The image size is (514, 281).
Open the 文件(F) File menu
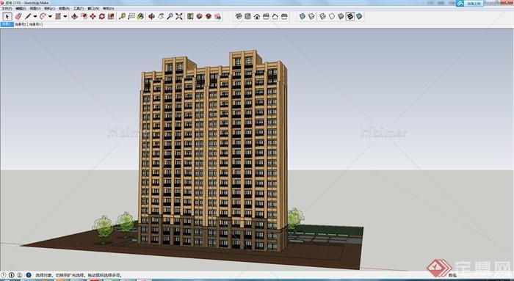point(7,9)
